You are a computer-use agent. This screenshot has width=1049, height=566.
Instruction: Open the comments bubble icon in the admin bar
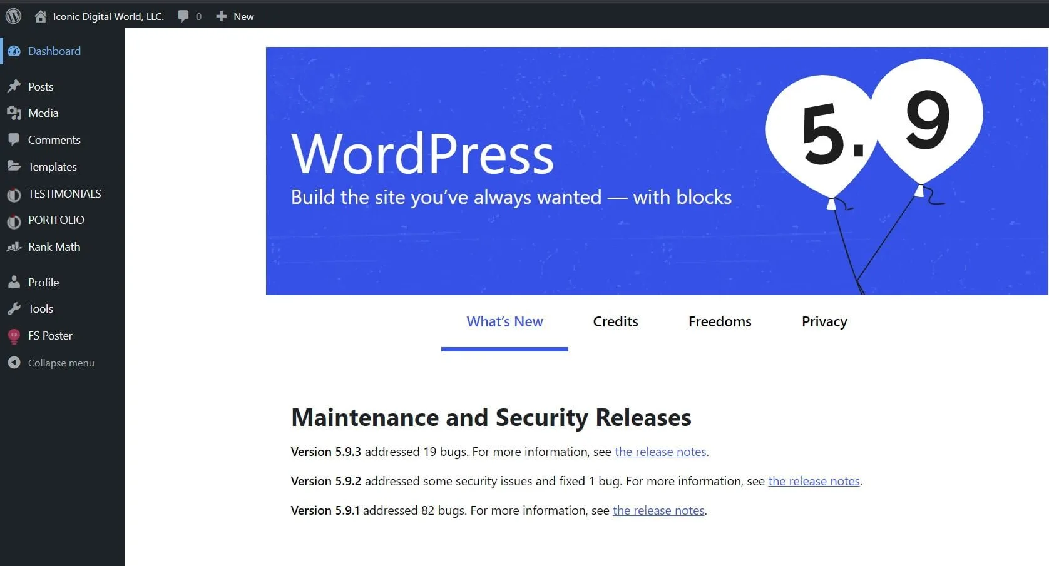pos(183,16)
